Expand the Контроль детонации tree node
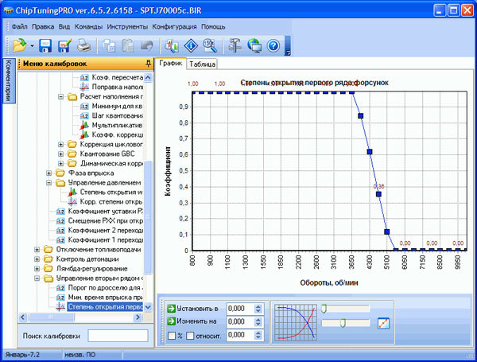The image size is (477, 362). 37,259
